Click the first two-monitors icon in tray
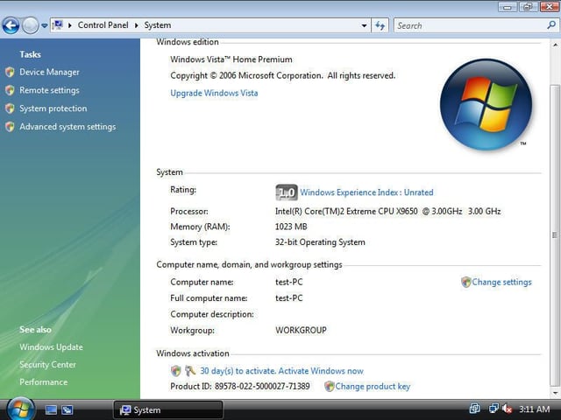This screenshot has width=561, height=420. coord(475,409)
